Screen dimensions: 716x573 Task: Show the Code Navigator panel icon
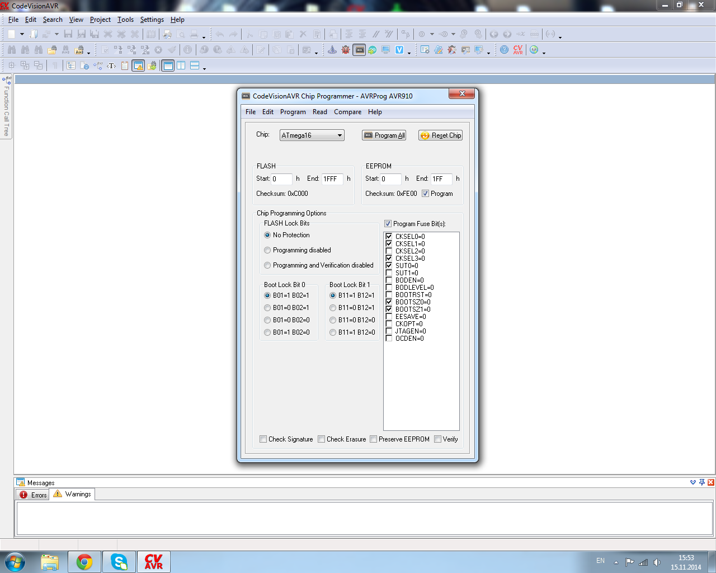click(x=71, y=65)
